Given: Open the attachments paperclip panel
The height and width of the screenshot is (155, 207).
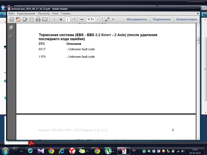Looking at the screenshot, I should coord(11,36).
